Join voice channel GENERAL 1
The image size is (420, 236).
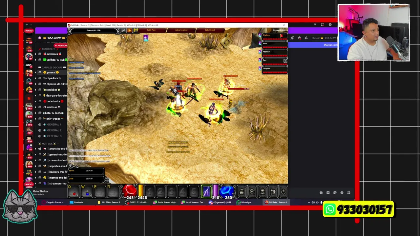click(52, 125)
